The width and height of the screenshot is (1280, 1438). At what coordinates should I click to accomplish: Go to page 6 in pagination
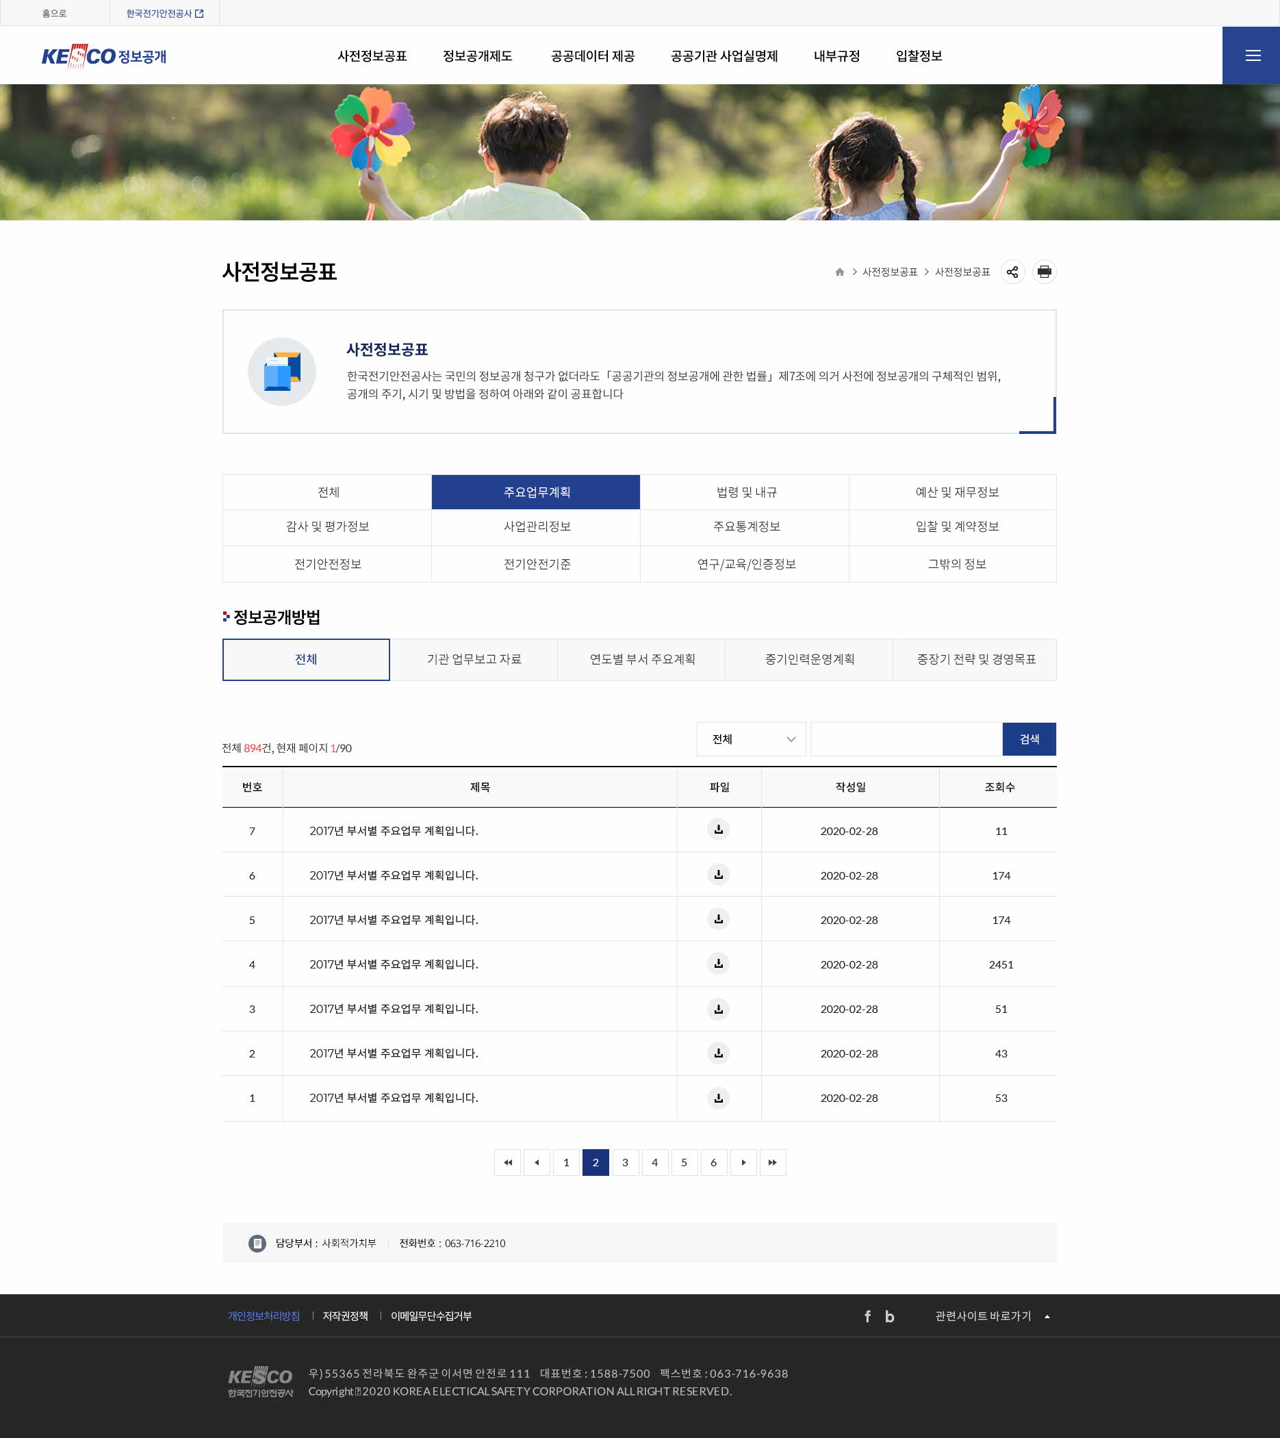tap(713, 1162)
